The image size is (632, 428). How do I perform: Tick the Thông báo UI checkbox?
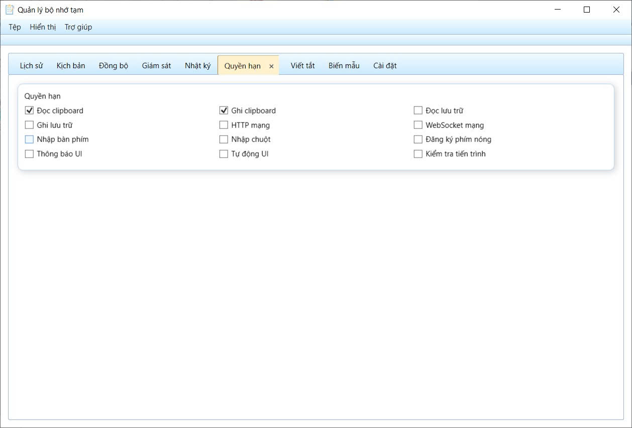[29, 154]
